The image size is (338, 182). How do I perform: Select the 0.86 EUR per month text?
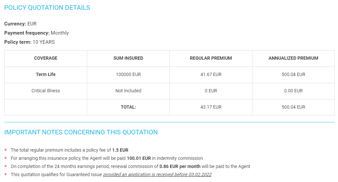click(x=180, y=166)
